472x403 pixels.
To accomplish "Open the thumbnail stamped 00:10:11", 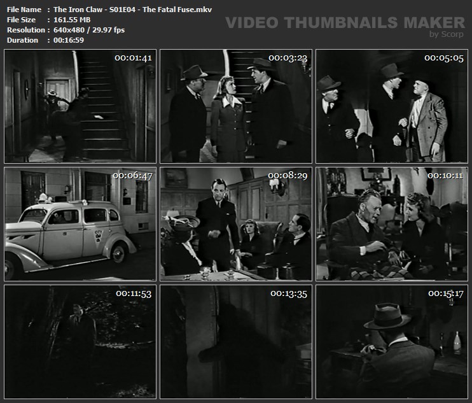I will [392, 224].
